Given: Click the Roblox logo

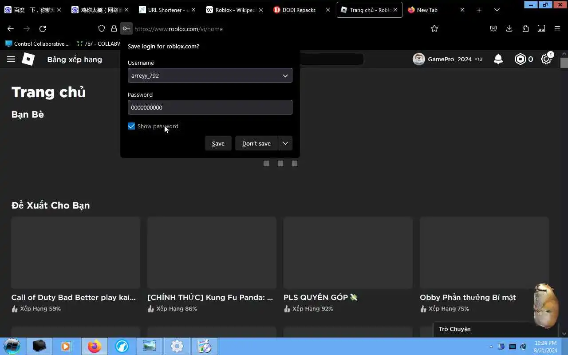Looking at the screenshot, I should (x=28, y=59).
